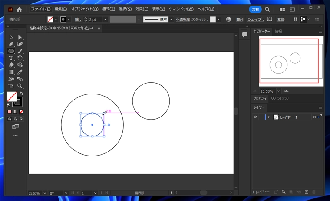Open the 編集 menu
Viewport: 330px width, 201px height.
[x=61, y=9]
